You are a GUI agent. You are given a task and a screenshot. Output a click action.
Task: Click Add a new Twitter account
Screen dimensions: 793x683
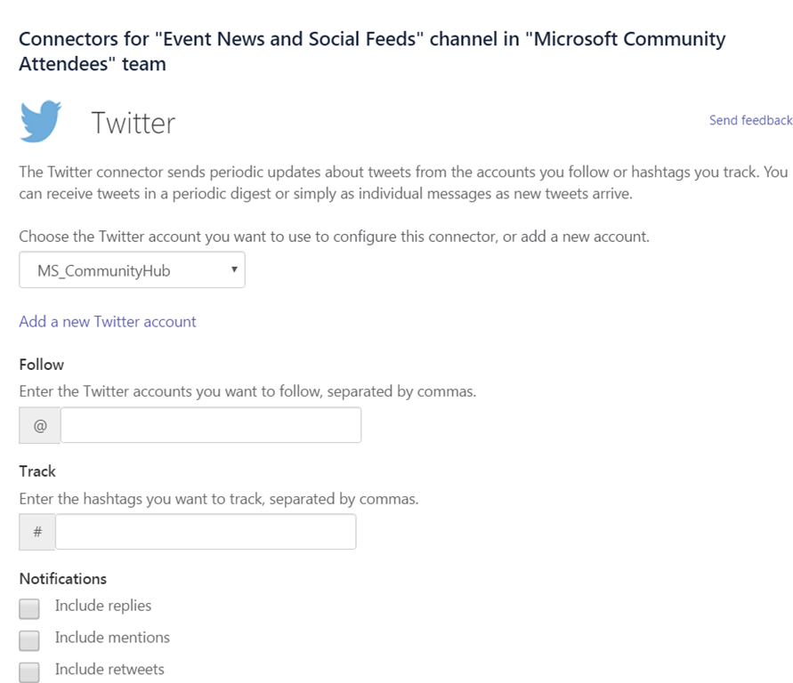(x=108, y=322)
